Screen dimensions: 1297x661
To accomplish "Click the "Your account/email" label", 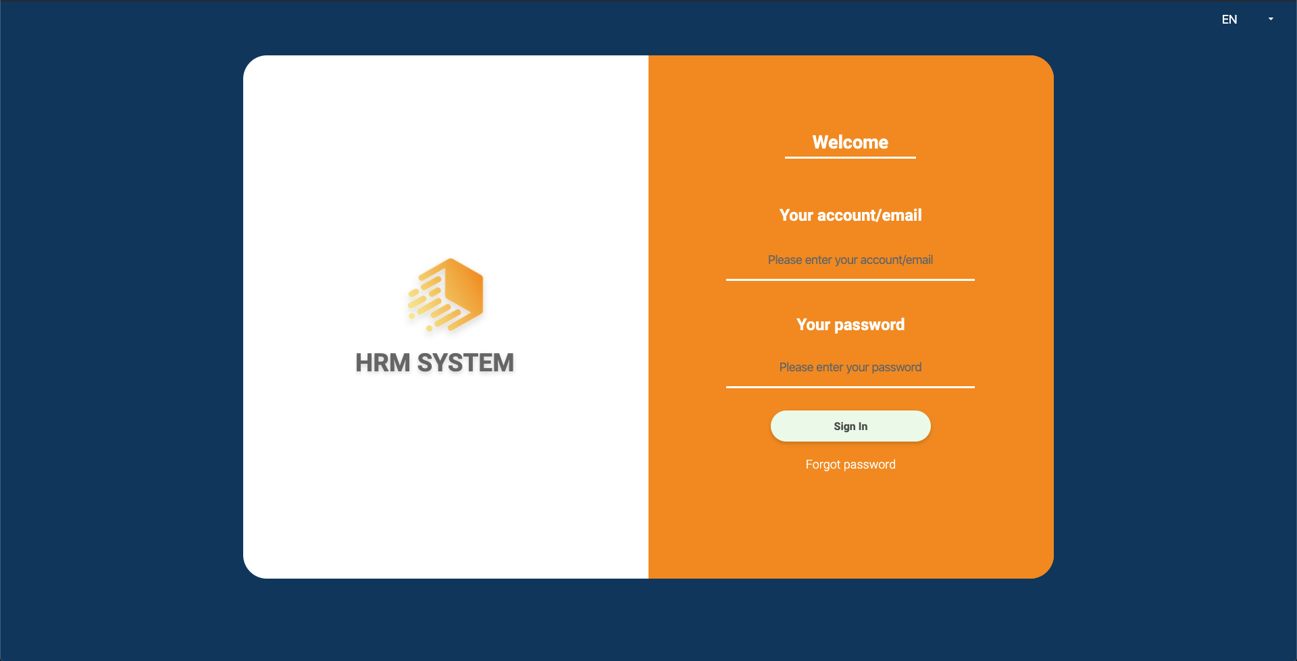I will 850,215.
